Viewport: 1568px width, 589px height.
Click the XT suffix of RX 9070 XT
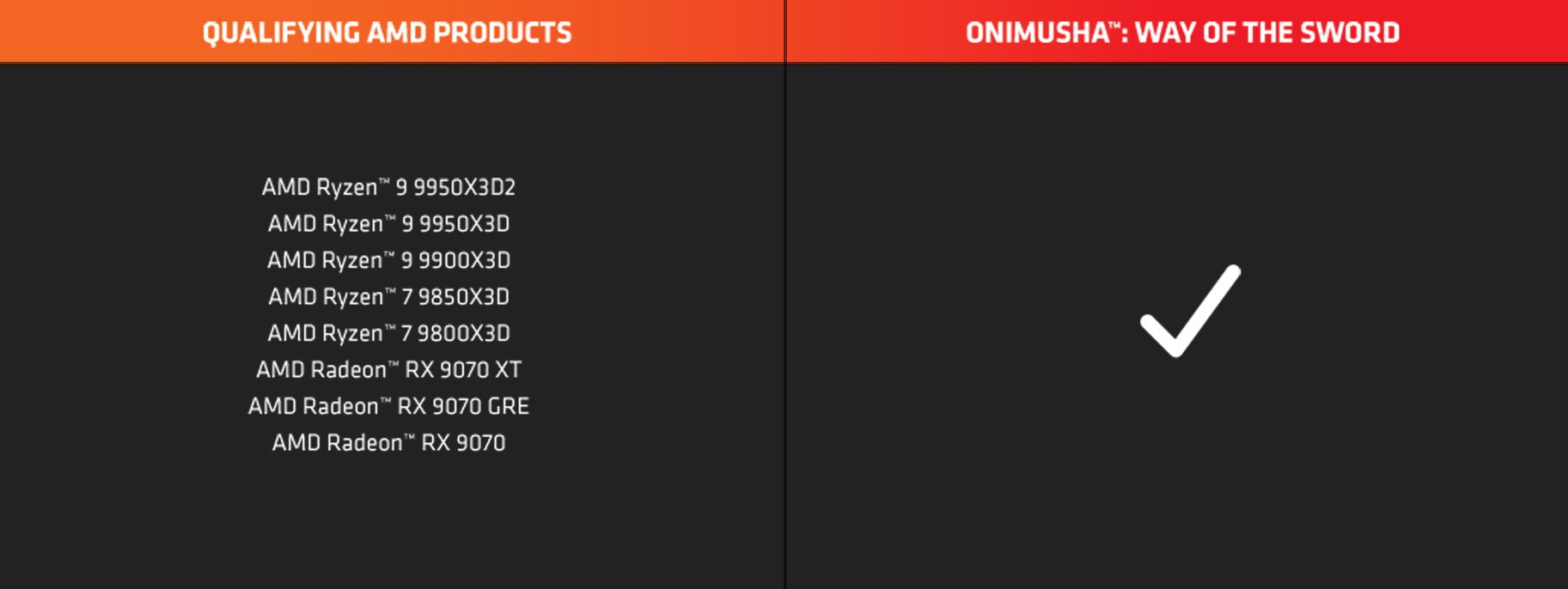point(508,370)
